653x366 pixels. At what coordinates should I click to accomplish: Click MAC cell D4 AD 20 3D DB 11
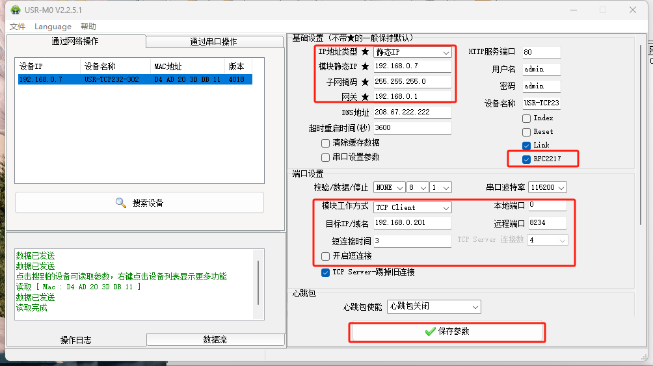coord(187,79)
